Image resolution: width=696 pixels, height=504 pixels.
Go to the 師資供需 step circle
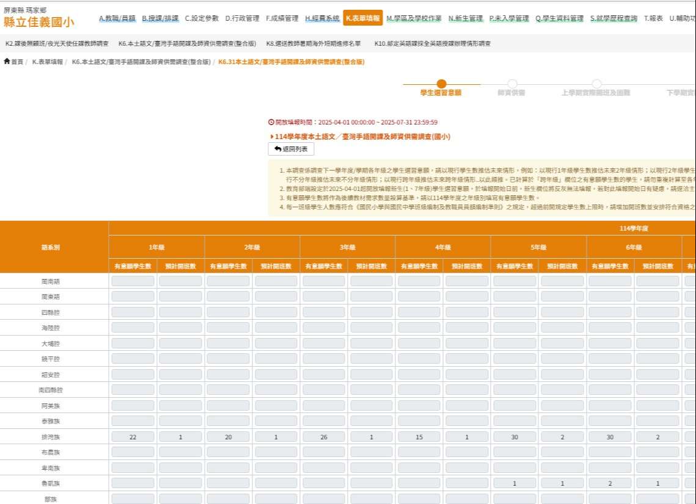click(x=512, y=84)
